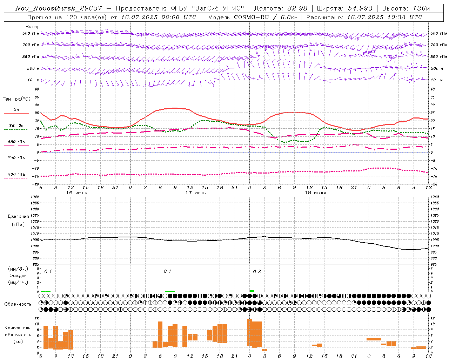The width and height of the screenshot is (449, 359).
Task: Click the date label 16 июля
Action: tap(77, 193)
